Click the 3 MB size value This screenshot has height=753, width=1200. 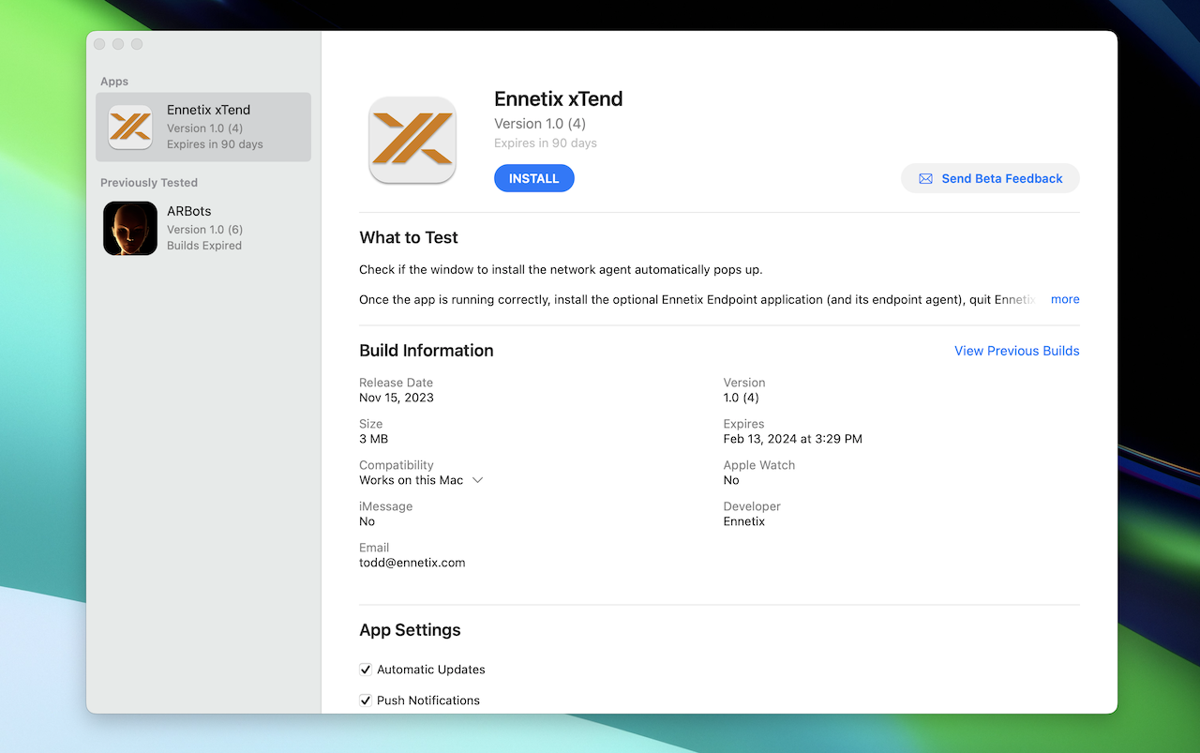tap(374, 439)
